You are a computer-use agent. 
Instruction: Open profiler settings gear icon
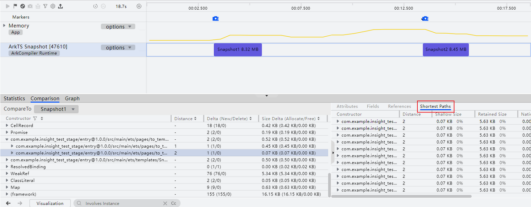53,7
